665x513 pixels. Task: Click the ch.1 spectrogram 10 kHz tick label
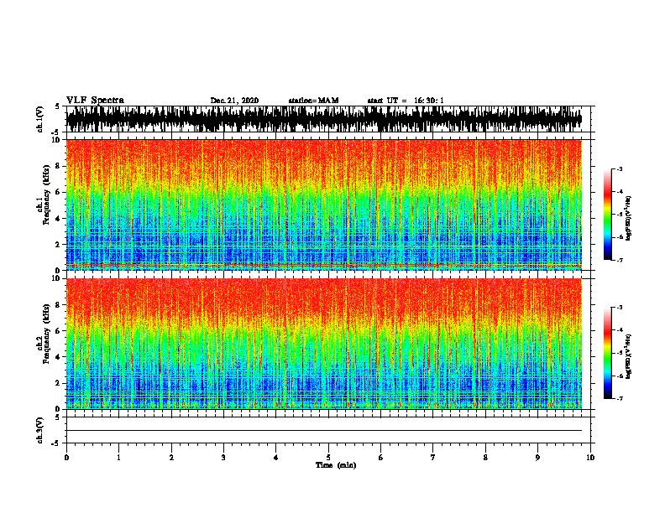[x=57, y=140]
